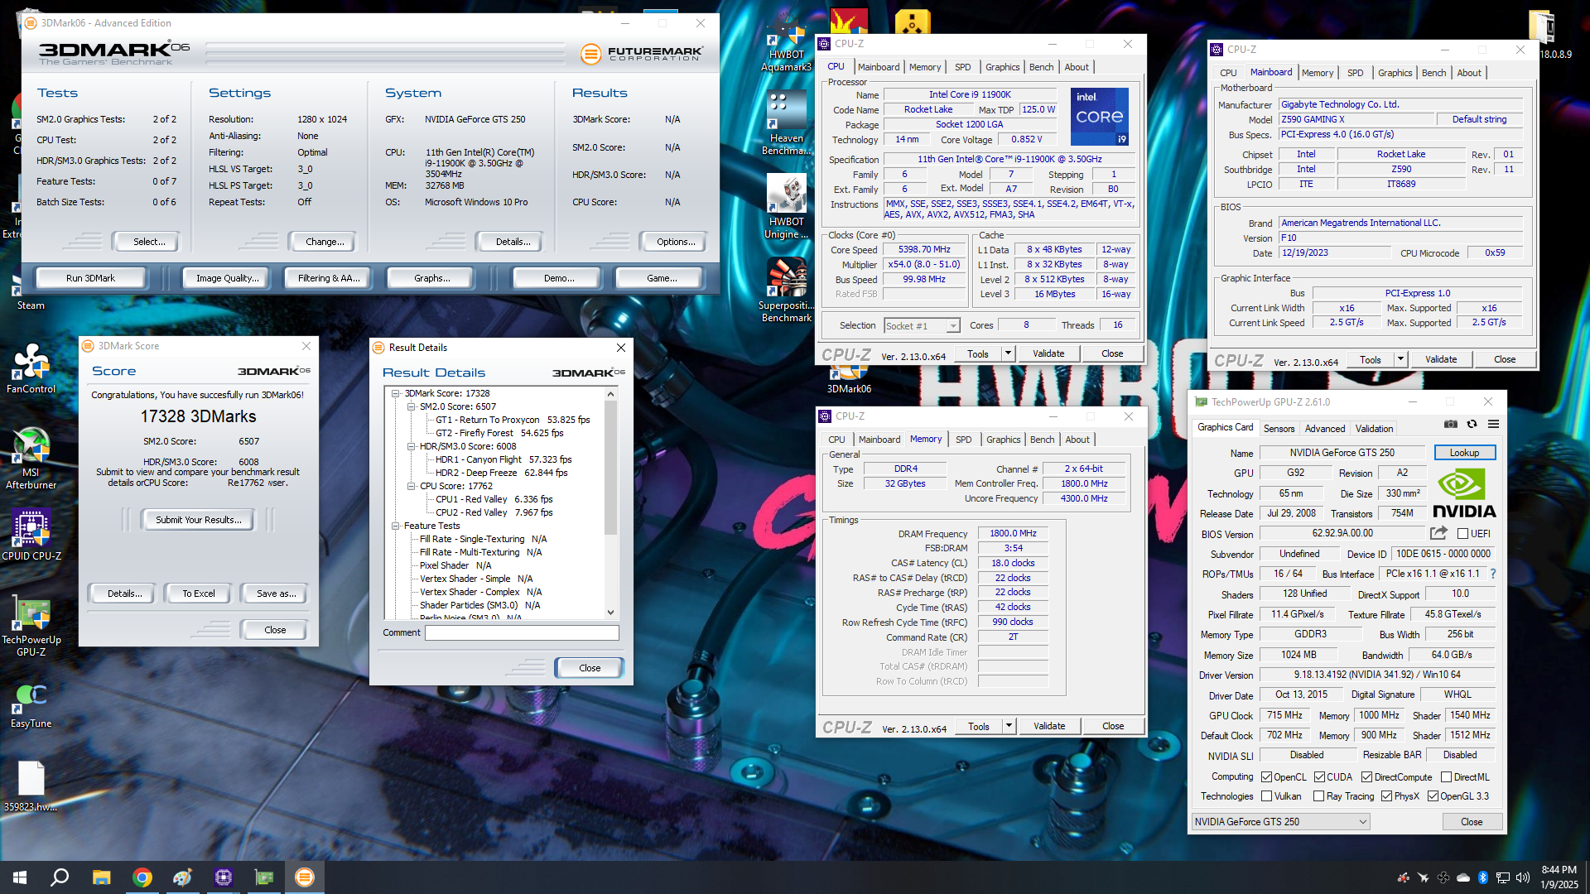Collapse 3DMark Score tree node

(396, 393)
